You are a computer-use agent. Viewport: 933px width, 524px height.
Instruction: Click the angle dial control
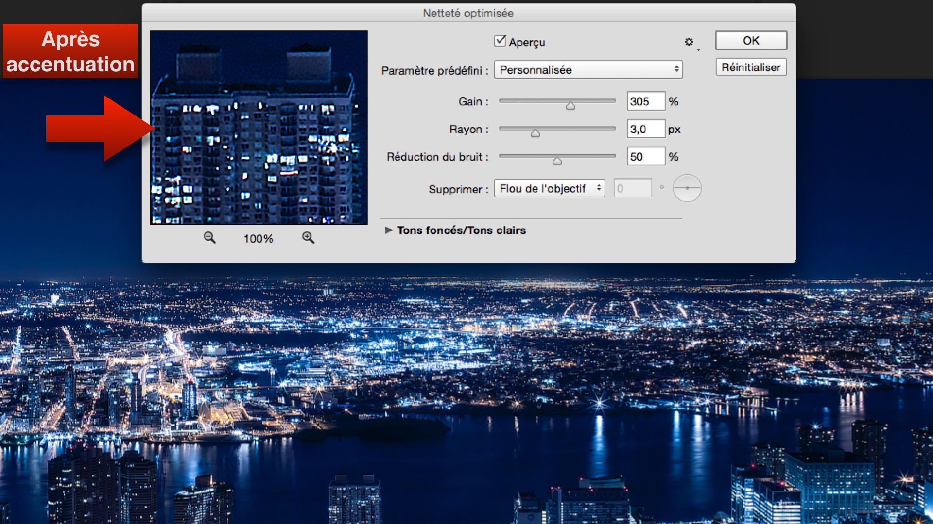point(687,188)
